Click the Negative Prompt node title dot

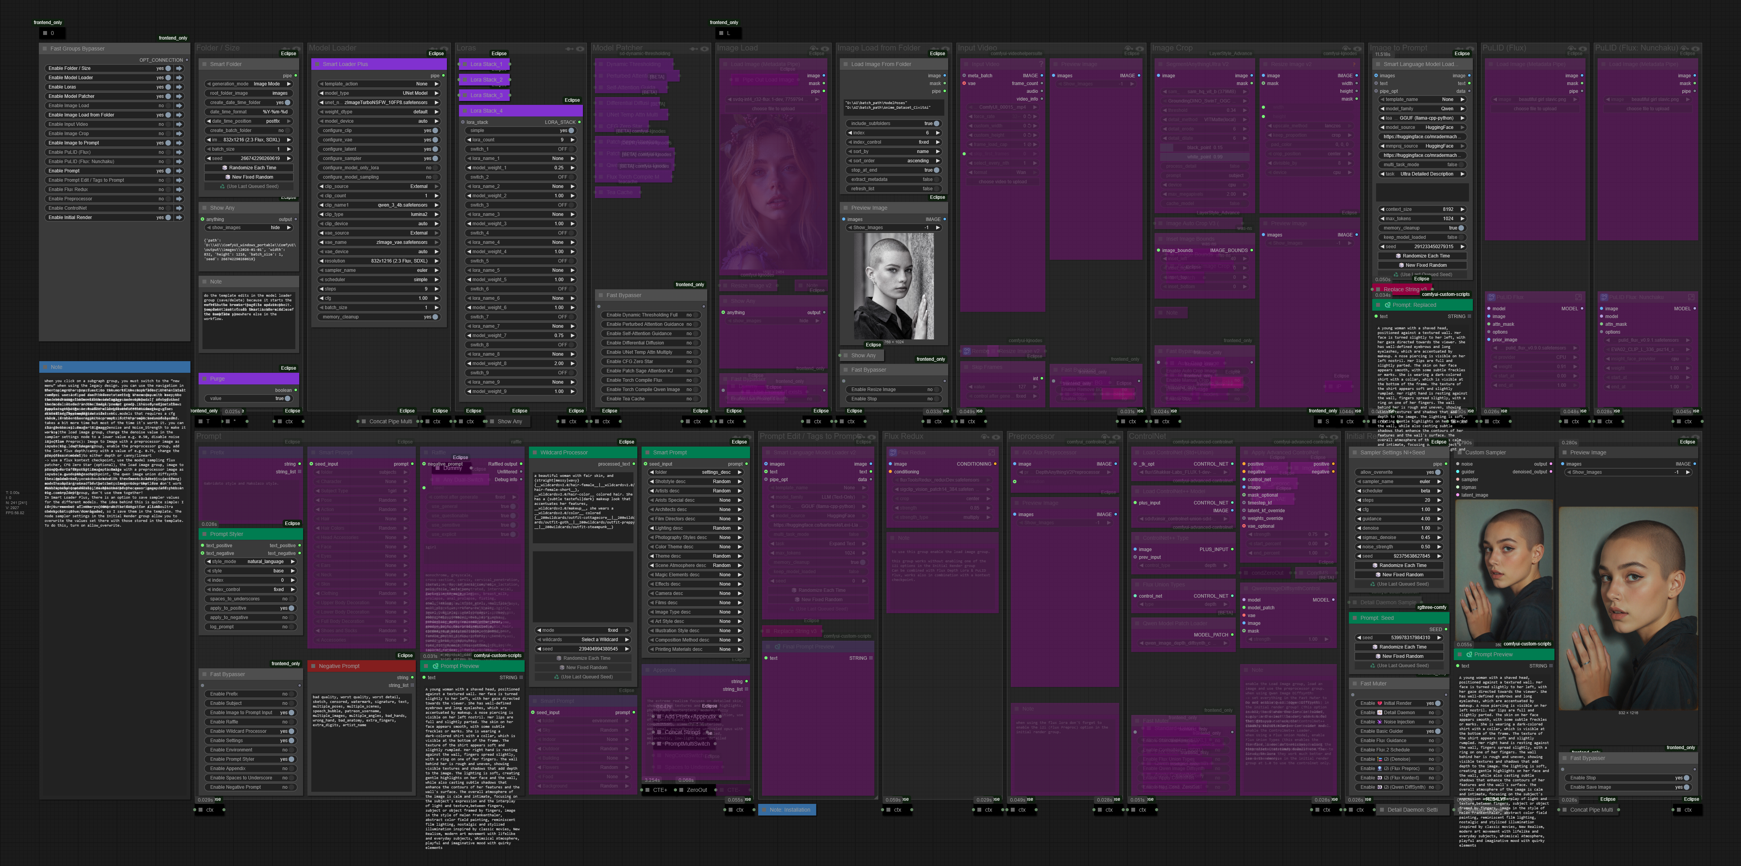tap(313, 666)
